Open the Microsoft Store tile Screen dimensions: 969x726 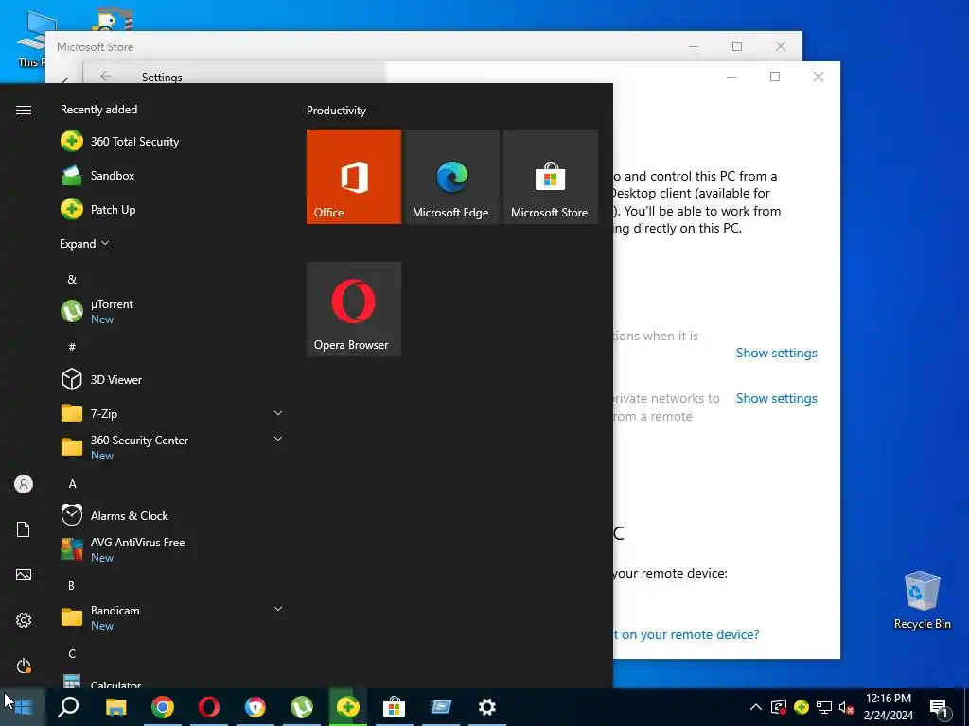point(551,177)
